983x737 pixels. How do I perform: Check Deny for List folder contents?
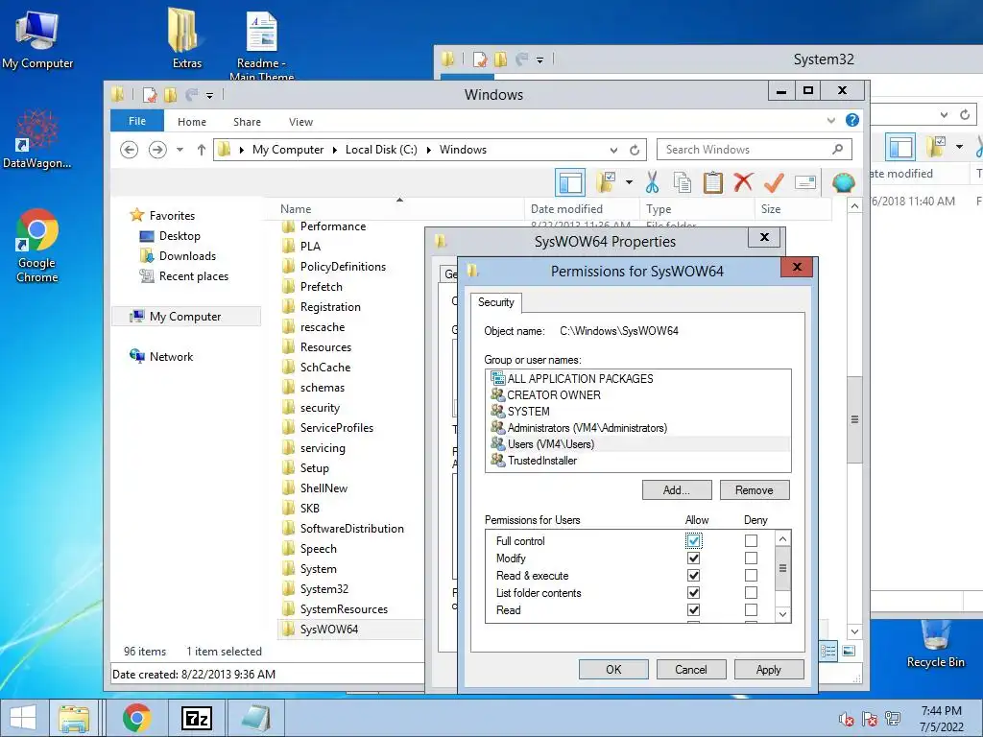point(751,592)
